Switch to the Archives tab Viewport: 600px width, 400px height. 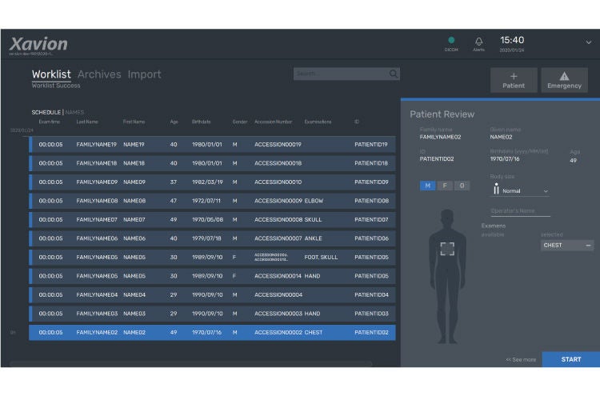pyautogui.click(x=99, y=74)
